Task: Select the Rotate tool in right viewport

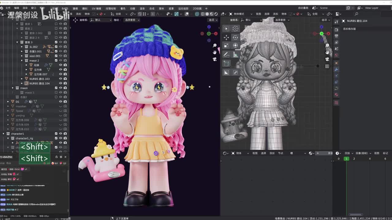Action: (235, 37)
